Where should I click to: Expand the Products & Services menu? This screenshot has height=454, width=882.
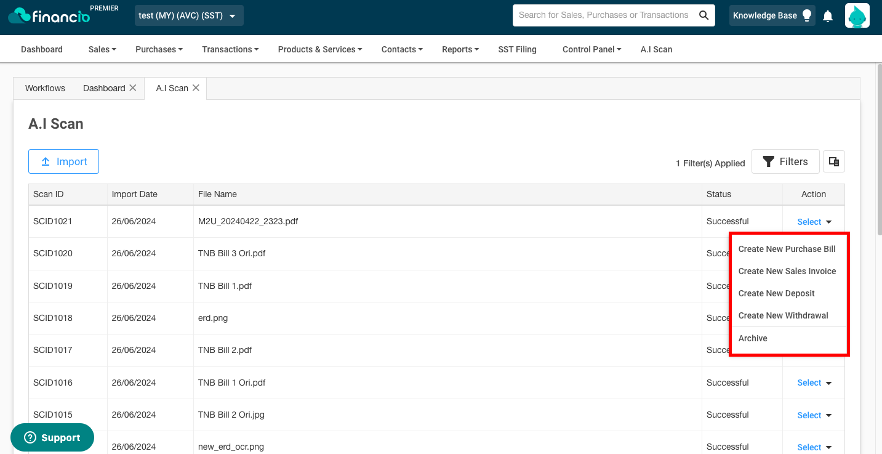tap(320, 49)
